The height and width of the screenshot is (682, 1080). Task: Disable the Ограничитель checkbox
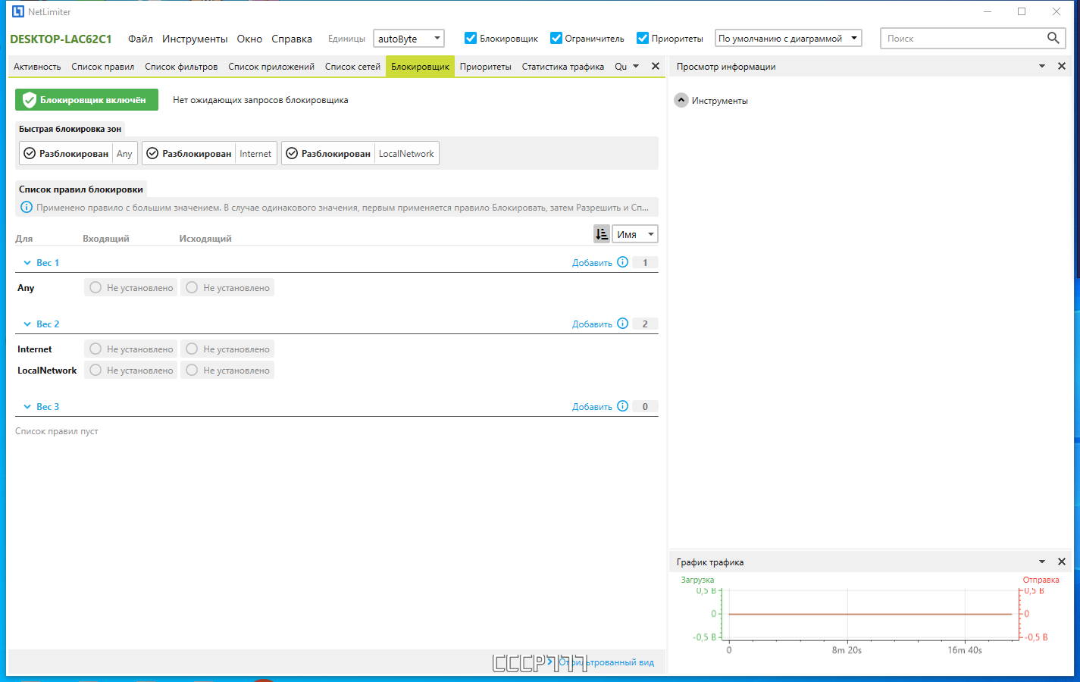click(x=557, y=37)
